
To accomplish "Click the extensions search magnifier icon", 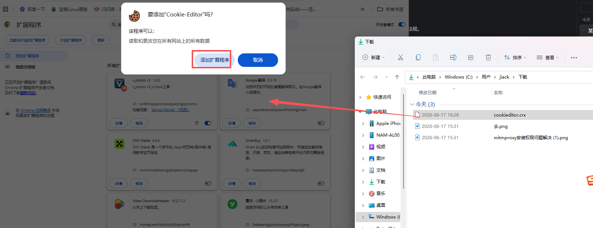I will [114, 24].
